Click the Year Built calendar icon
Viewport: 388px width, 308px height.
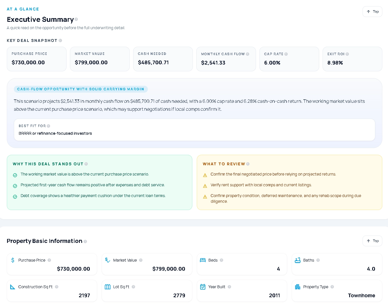[203, 286]
